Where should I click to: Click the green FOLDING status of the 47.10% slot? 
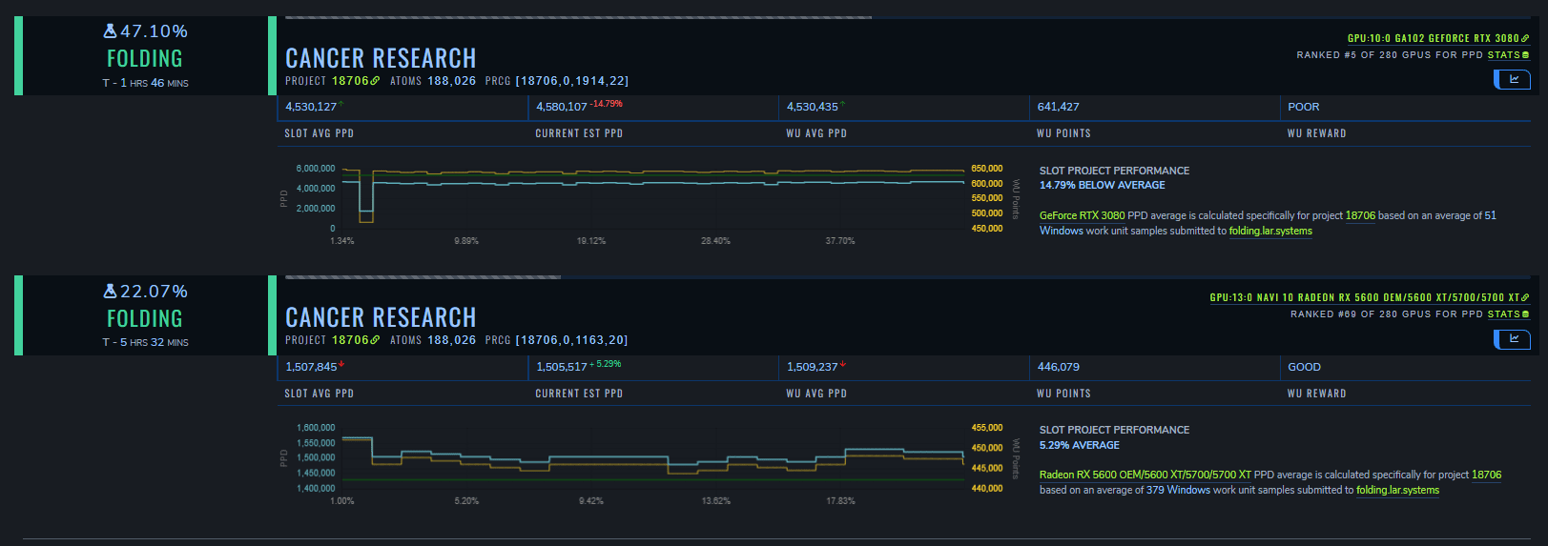(144, 59)
